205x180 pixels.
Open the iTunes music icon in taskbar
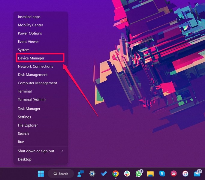(x=185, y=173)
